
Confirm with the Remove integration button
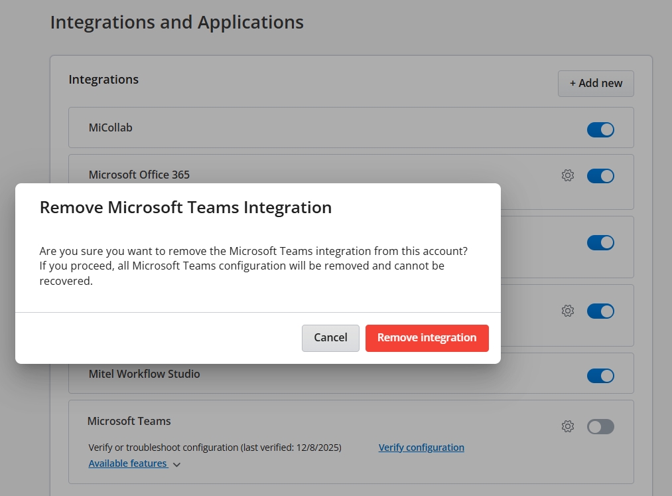(427, 338)
